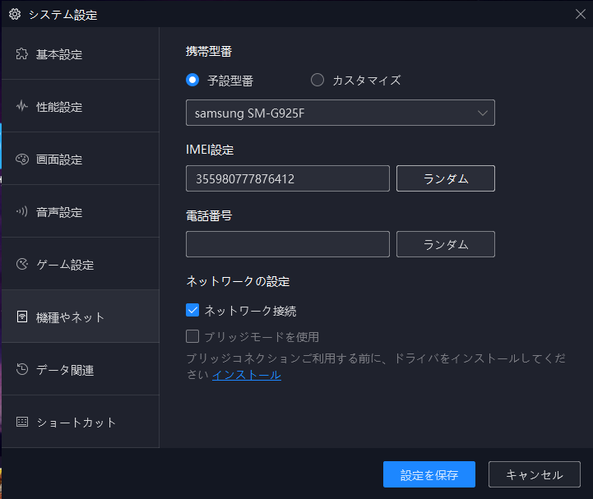
Task: Go to the 画面設定 tab
Action: point(80,159)
